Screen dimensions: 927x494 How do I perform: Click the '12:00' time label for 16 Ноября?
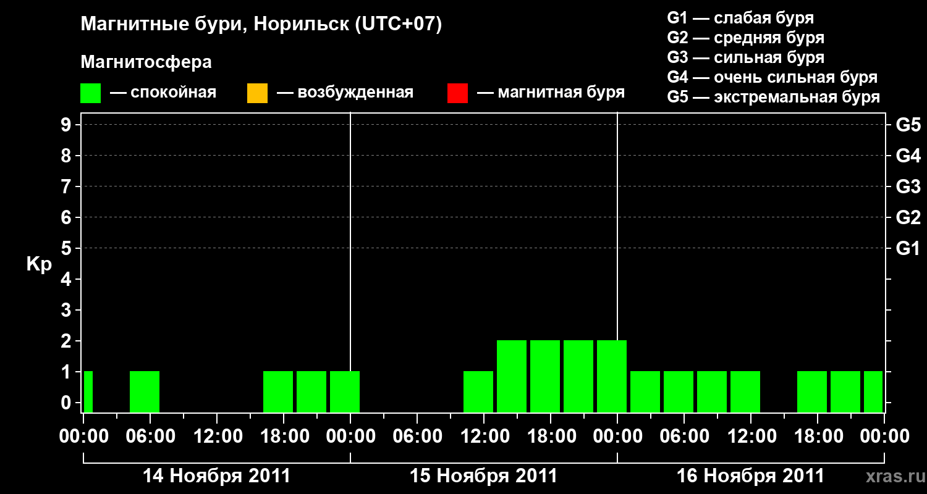(x=751, y=437)
